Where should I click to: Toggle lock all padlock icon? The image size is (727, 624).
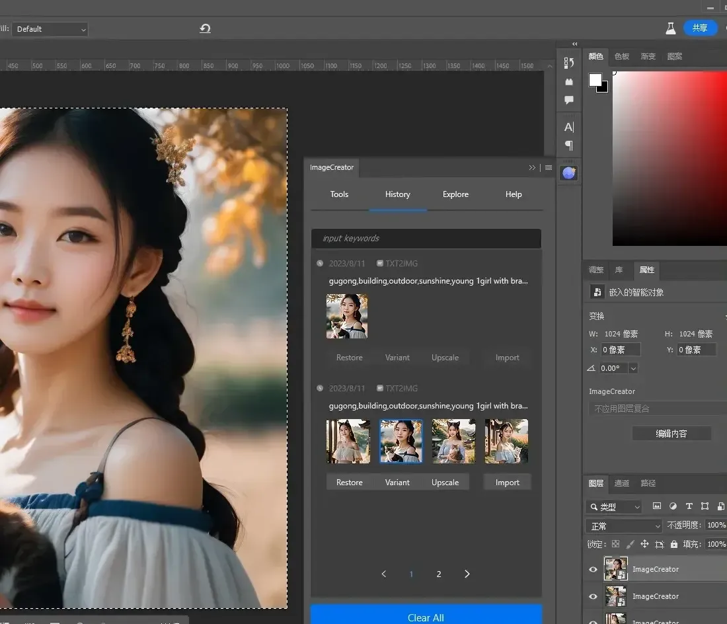[673, 544]
